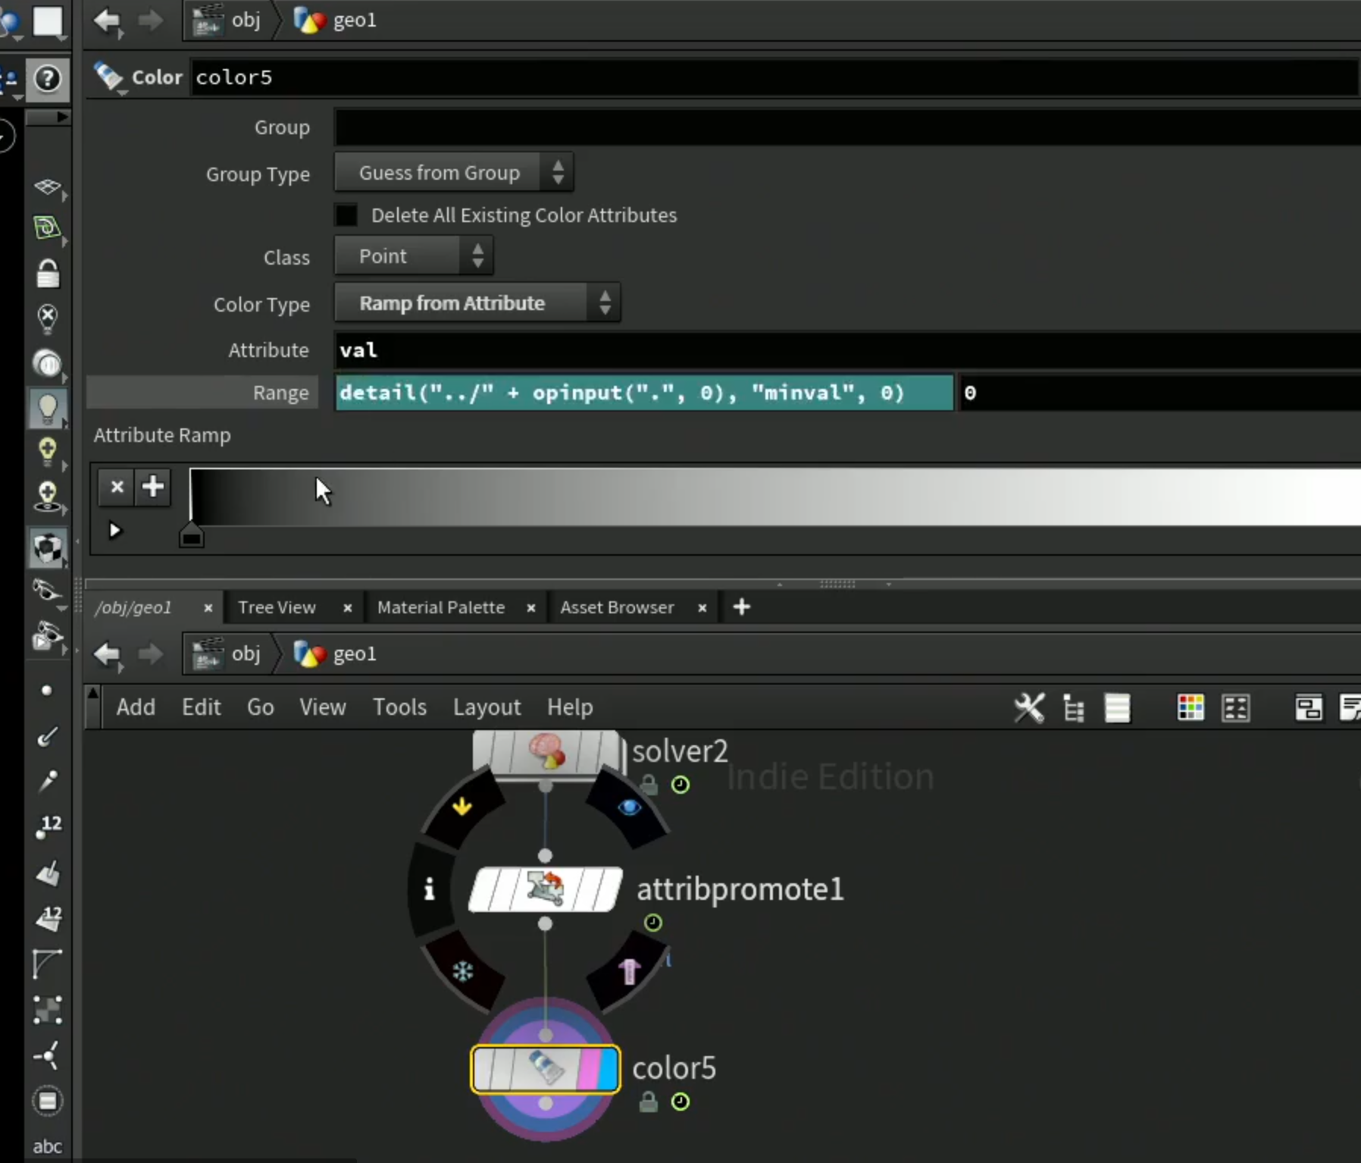Open the network editor tools wrench icon
Viewport: 1361px width, 1163px height.
click(1029, 708)
